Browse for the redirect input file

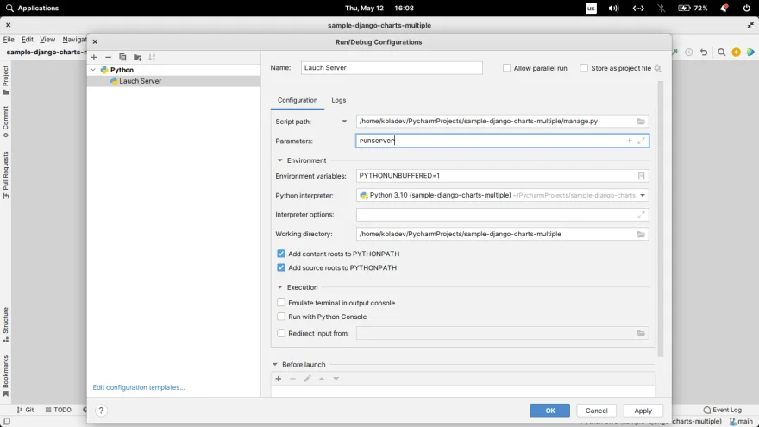pyautogui.click(x=641, y=333)
